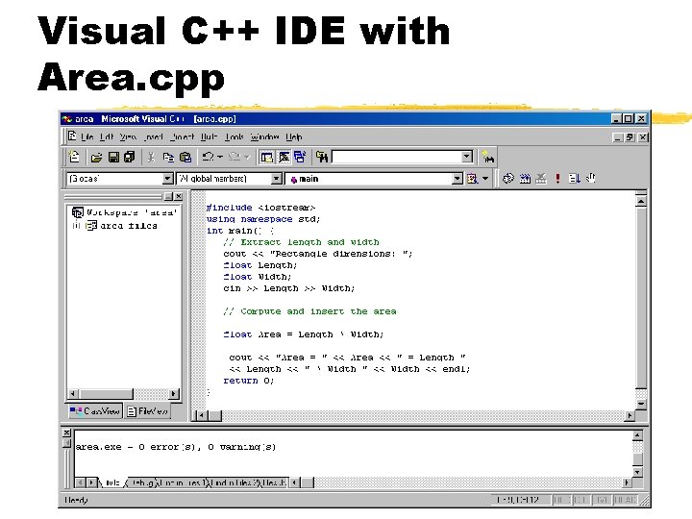692x519 pixels.
Task: Open the Find combo box dropdown arrow
Action: pos(467,157)
